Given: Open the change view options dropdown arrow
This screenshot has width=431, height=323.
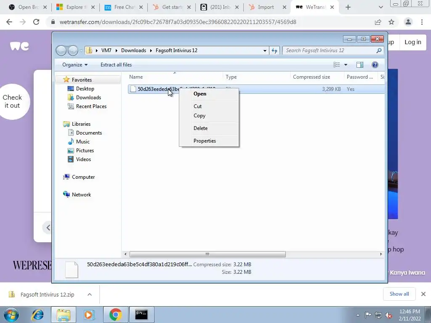Looking at the screenshot, I should pos(346,65).
